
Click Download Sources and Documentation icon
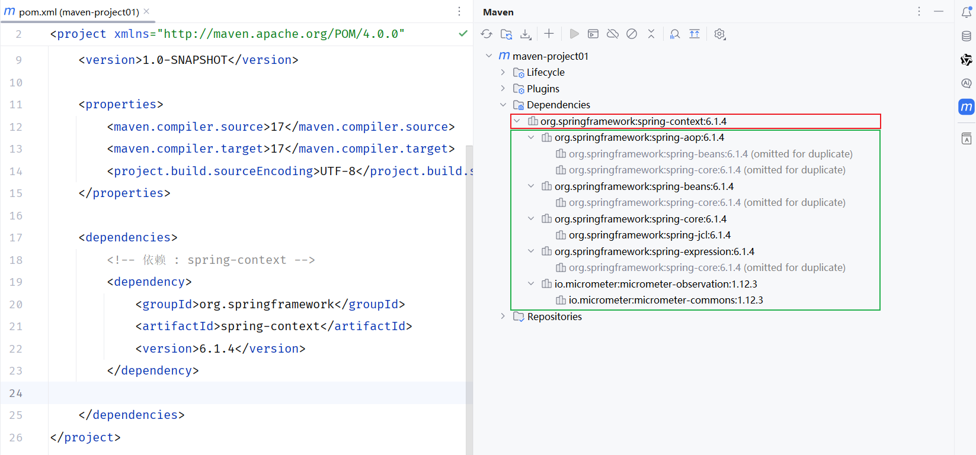click(x=526, y=34)
